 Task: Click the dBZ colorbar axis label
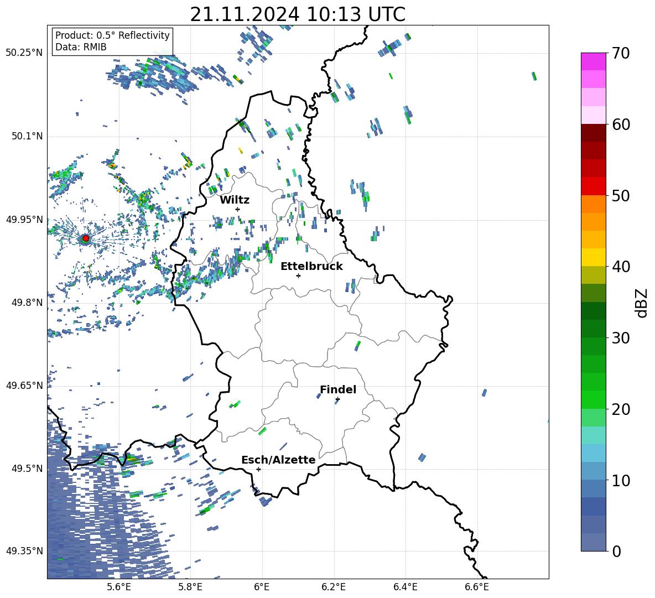click(642, 303)
